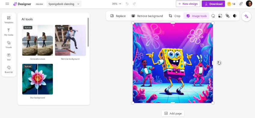Click the Designer logo
The width and height of the screenshot is (255, 118).
22,4
